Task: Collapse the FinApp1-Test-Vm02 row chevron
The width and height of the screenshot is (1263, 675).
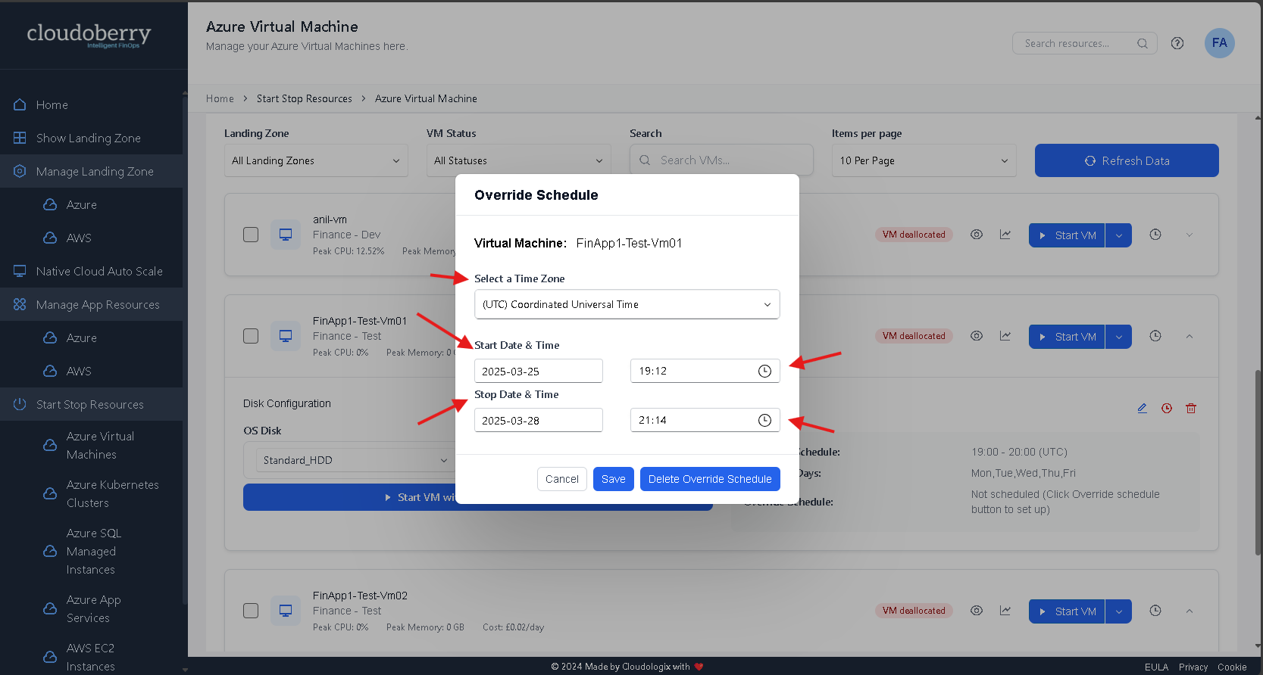Action: click(x=1190, y=611)
